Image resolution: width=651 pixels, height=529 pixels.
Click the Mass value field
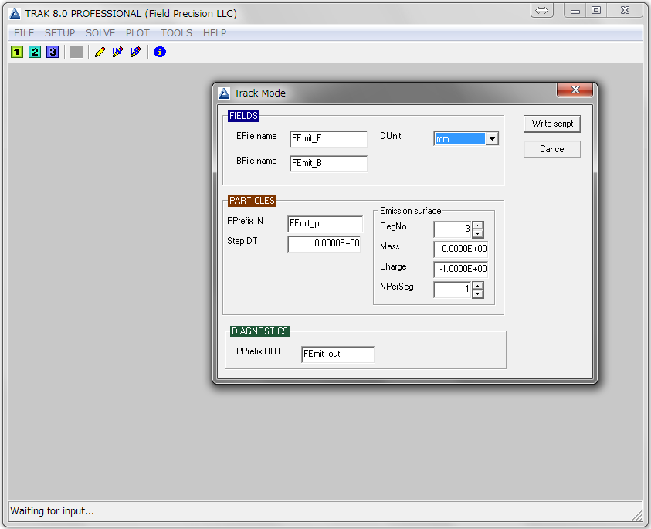[460, 249]
